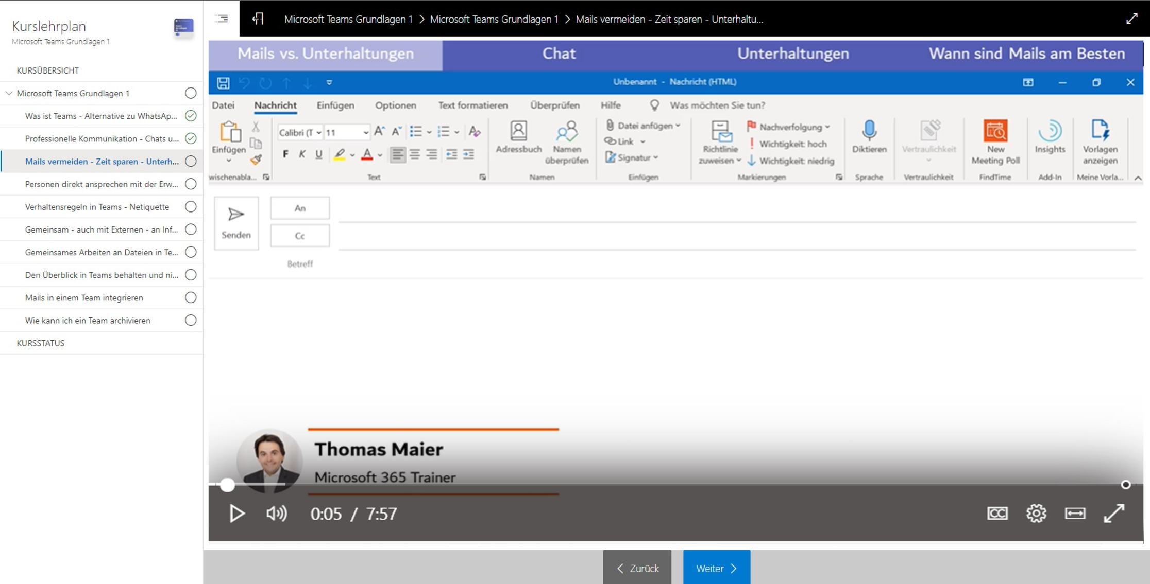Toggle closed captions CC

[x=997, y=513]
